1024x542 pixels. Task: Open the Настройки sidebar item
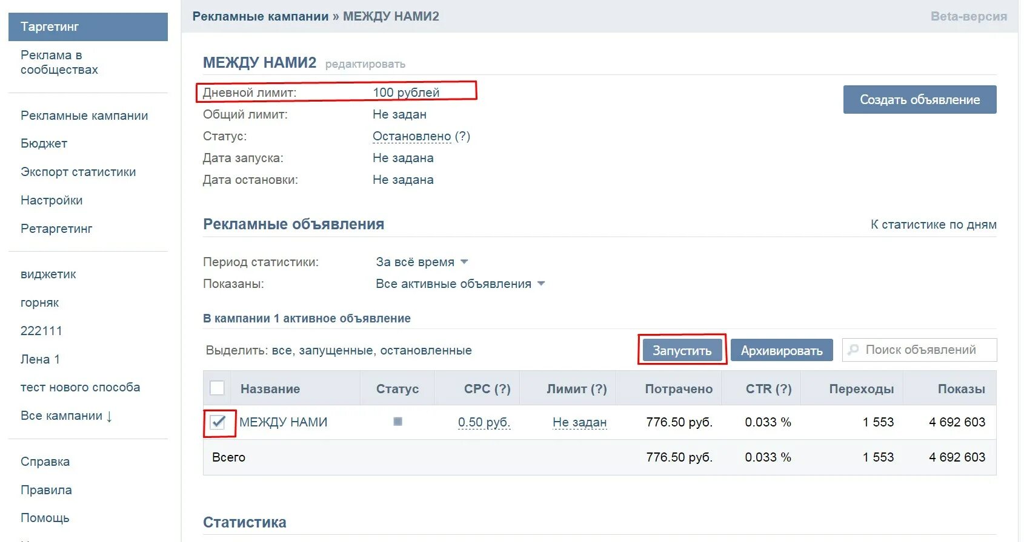click(52, 200)
